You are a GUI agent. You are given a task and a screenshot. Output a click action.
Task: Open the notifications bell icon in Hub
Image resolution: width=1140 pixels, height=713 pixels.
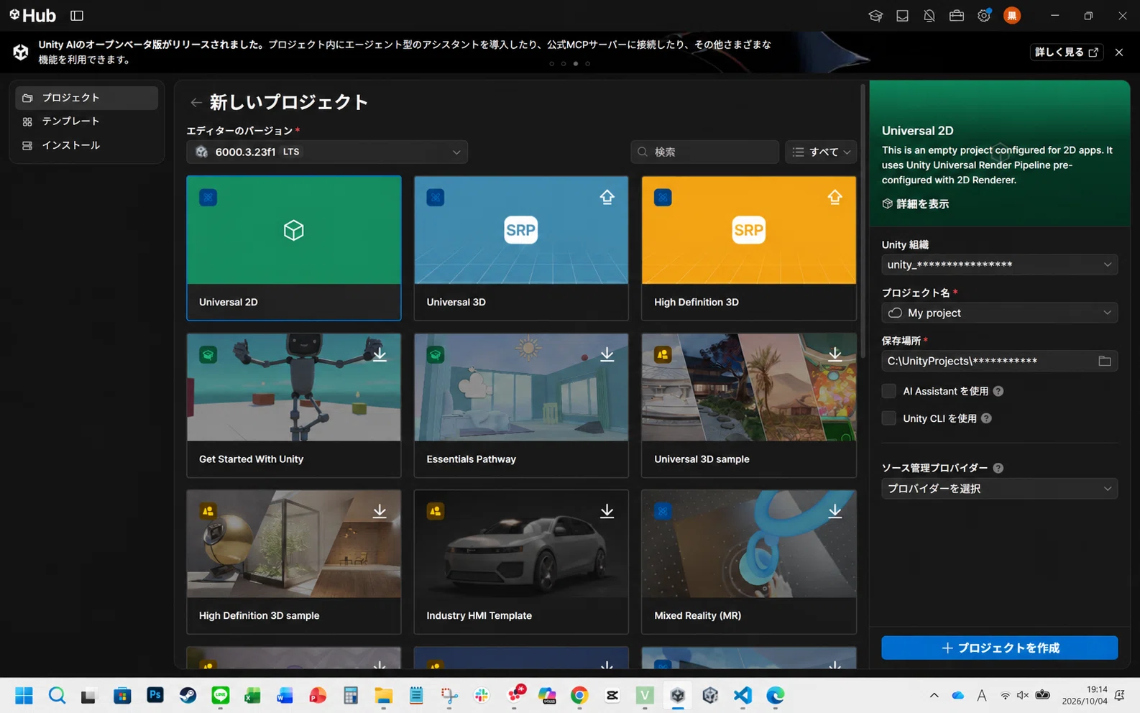pyautogui.click(x=929, y=15)
